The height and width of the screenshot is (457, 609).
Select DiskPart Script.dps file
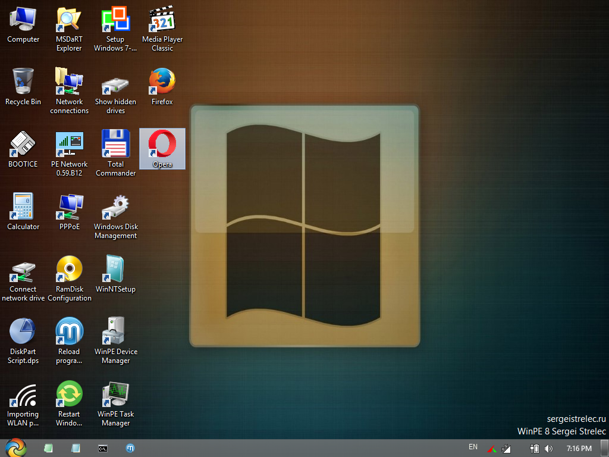23,341
